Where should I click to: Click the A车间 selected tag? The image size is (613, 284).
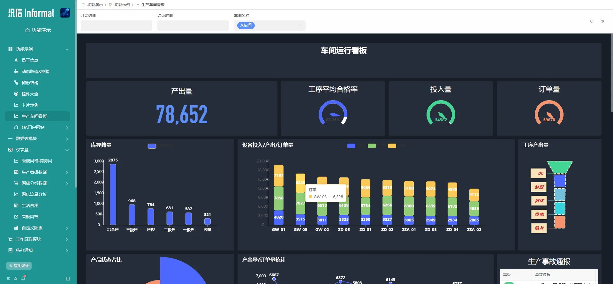[246, 26]
